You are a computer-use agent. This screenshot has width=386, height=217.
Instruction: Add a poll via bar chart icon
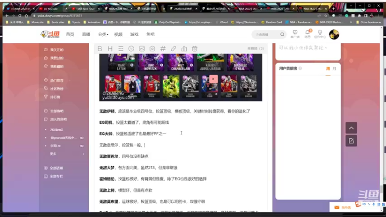(184, 49)
